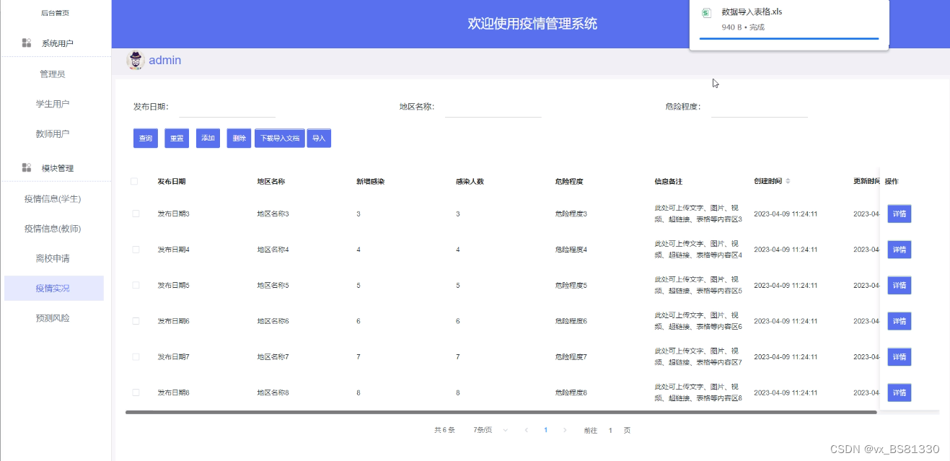Click page number 1 in pagination

click(546, 430)
